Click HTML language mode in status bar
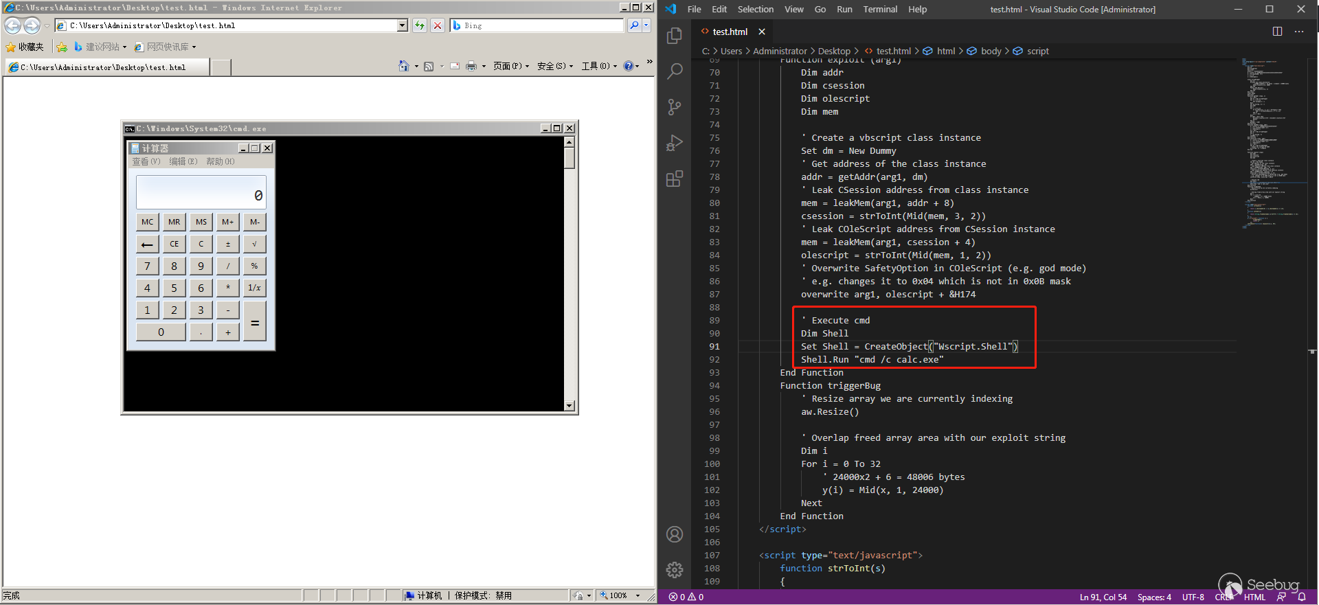Viewport: 1319px width, 605px height. pos(1254,597)
